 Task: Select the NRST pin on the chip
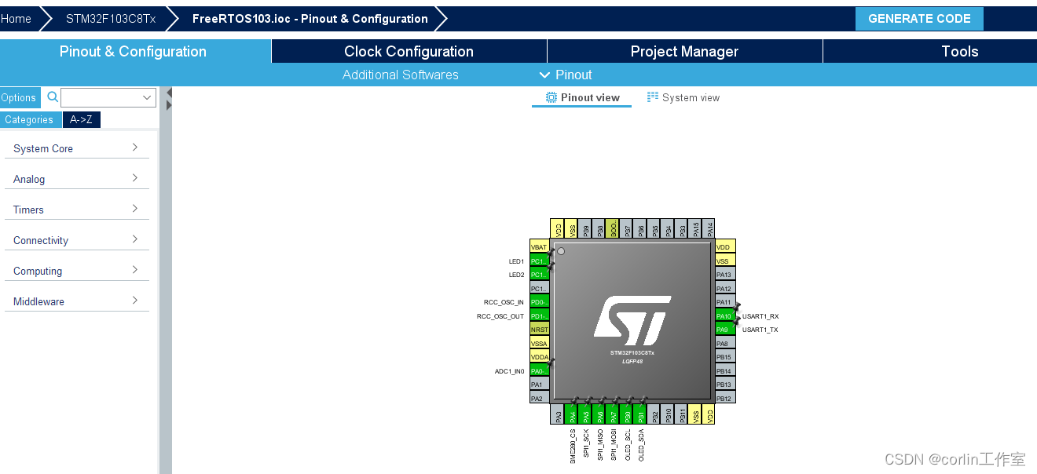coord(539,329)
